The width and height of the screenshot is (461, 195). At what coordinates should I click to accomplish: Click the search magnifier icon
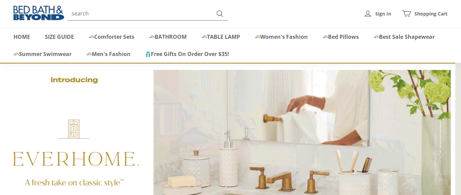[220, 13]
